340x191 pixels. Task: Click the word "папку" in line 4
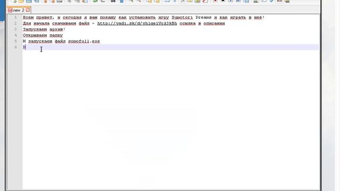(x=56, y=36)
